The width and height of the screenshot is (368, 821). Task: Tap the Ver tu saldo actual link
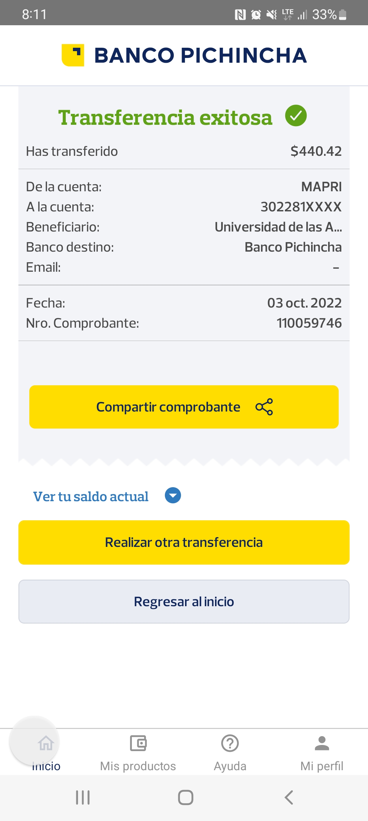[x=91, y=496]
